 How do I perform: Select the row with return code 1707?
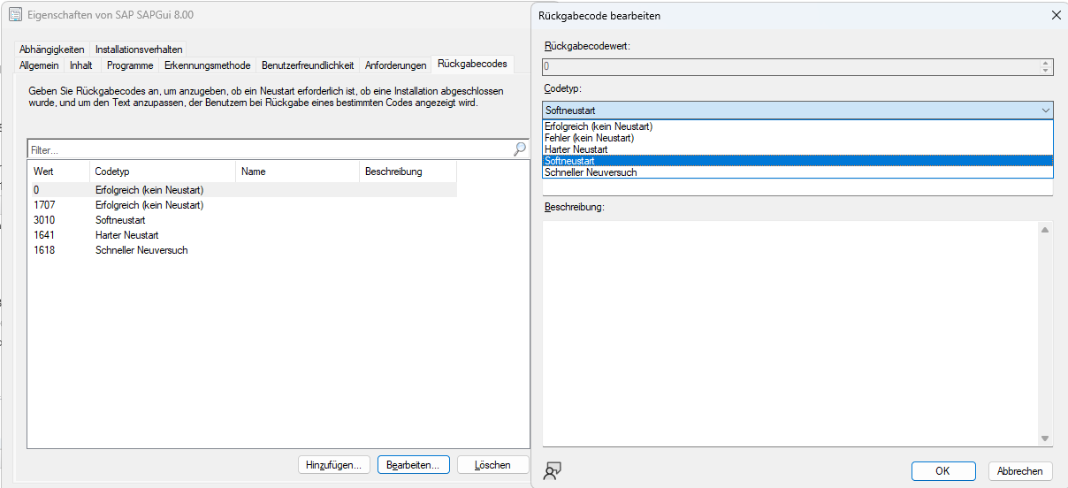pos(243,205)
